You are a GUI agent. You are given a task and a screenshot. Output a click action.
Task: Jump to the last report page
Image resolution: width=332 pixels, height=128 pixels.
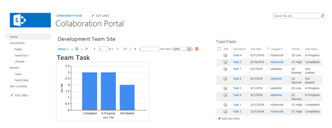click(125, 49)
